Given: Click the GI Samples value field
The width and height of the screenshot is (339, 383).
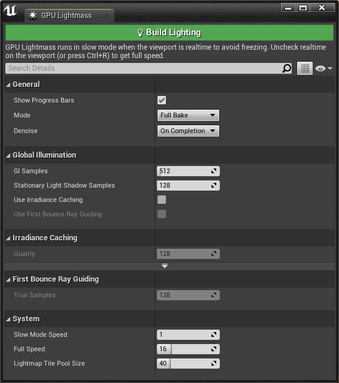Looking at the screenshot, I should pyautogui.click(x=188, y=171).
